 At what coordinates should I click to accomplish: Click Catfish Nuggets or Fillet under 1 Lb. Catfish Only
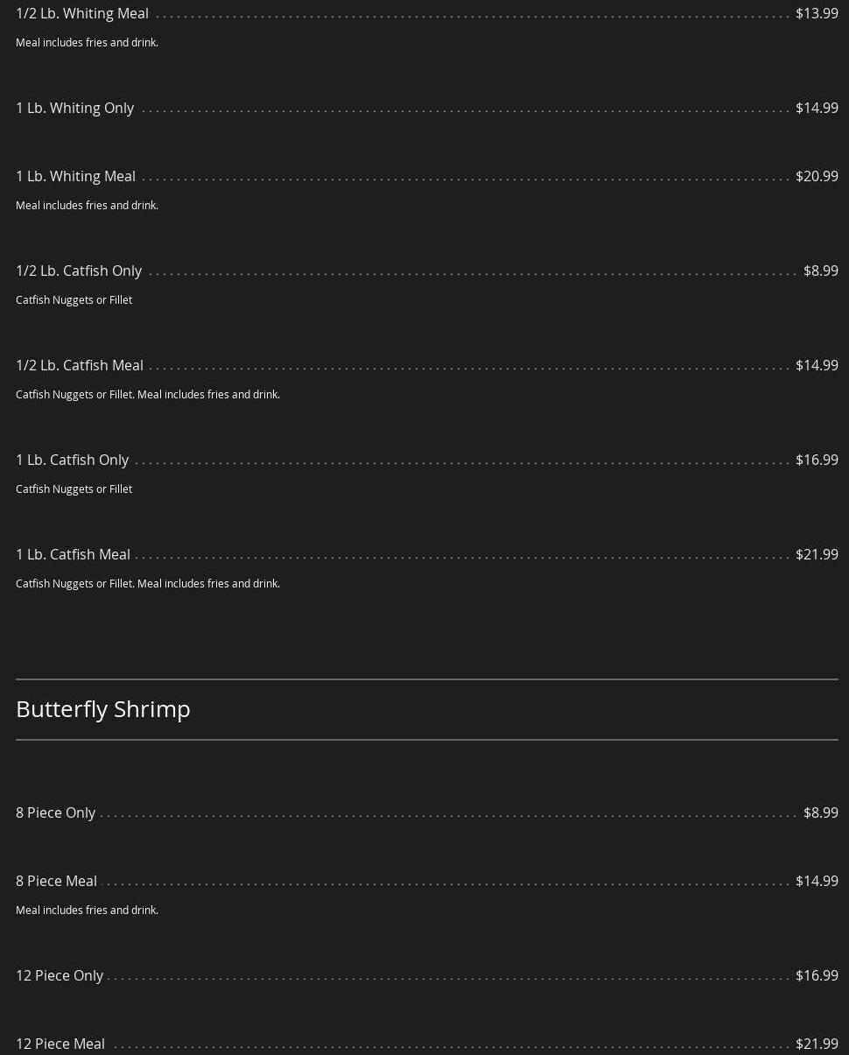(74, 489)
